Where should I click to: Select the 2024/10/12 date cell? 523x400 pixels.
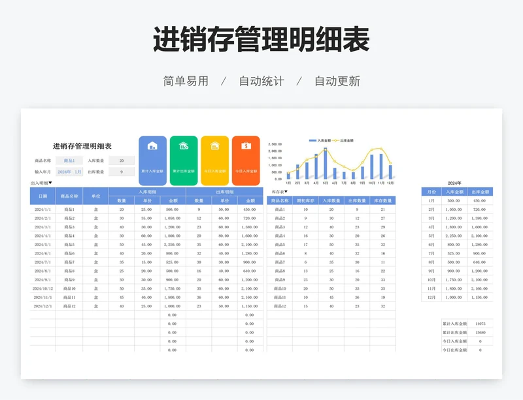click(42, 288)
